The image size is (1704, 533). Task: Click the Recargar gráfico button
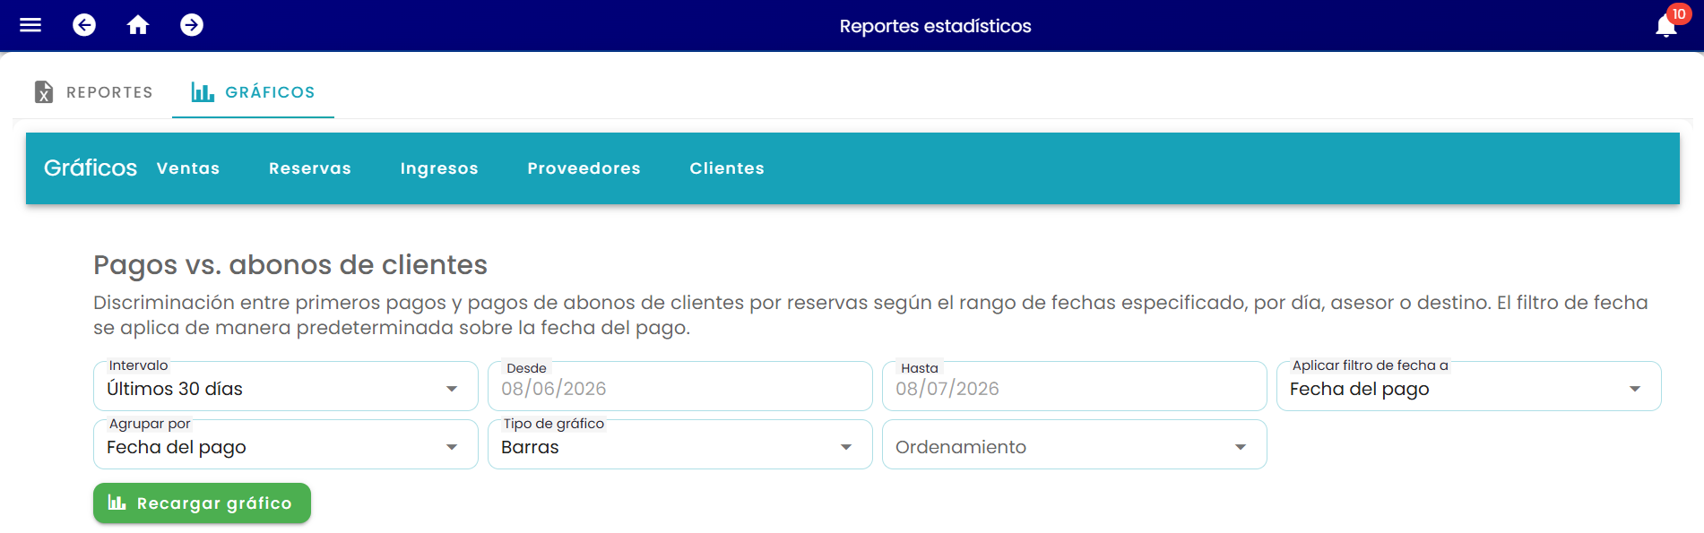coord(202,503)
